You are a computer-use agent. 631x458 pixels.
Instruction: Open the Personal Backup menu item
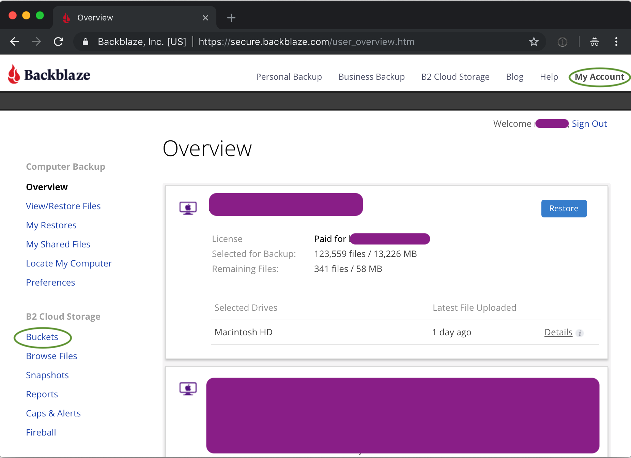289,77
